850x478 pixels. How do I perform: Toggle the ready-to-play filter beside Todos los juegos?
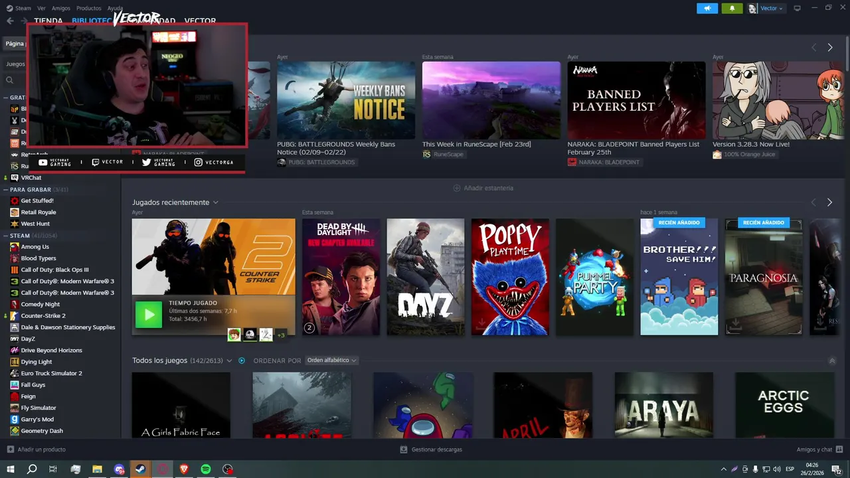point(242,360)
